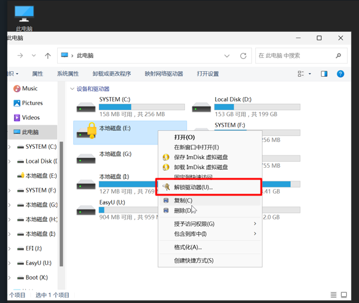Open the Properties toolbar command
The image size is (359, 303).
coord(37,74)
